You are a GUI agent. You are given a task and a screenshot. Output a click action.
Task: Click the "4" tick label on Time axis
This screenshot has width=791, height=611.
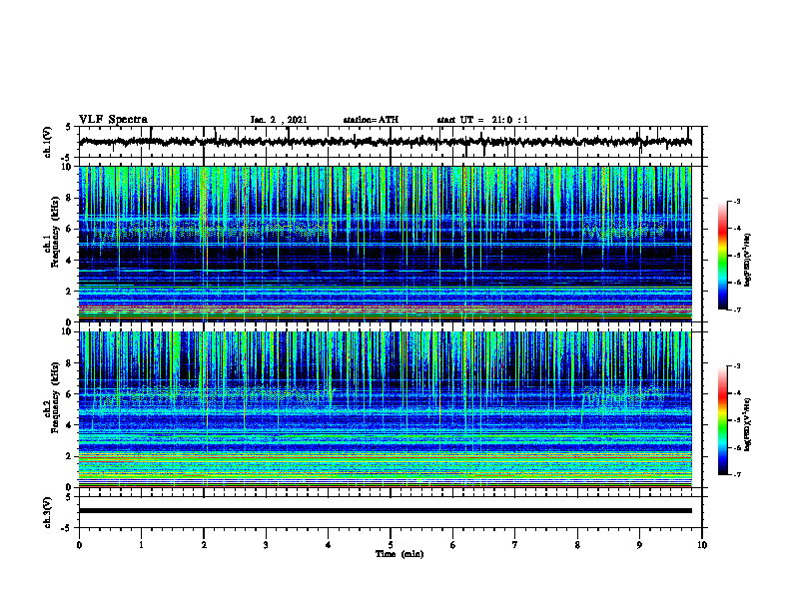tap(329, 545)
